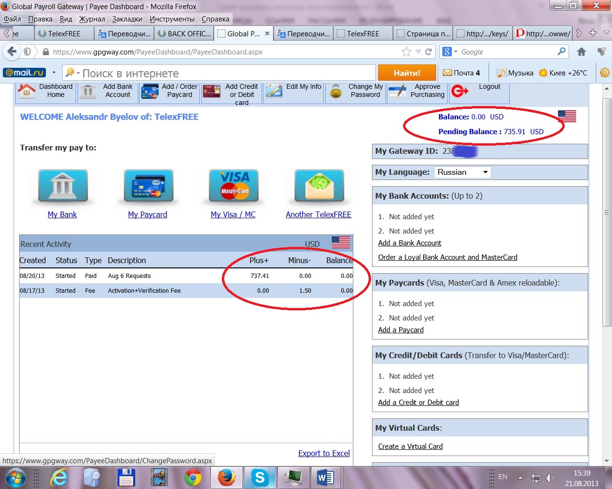Expand the Mail.ru logo dropdown arrow
The width and height of the screenshot is (612, 489).
[x=54, y=73]
